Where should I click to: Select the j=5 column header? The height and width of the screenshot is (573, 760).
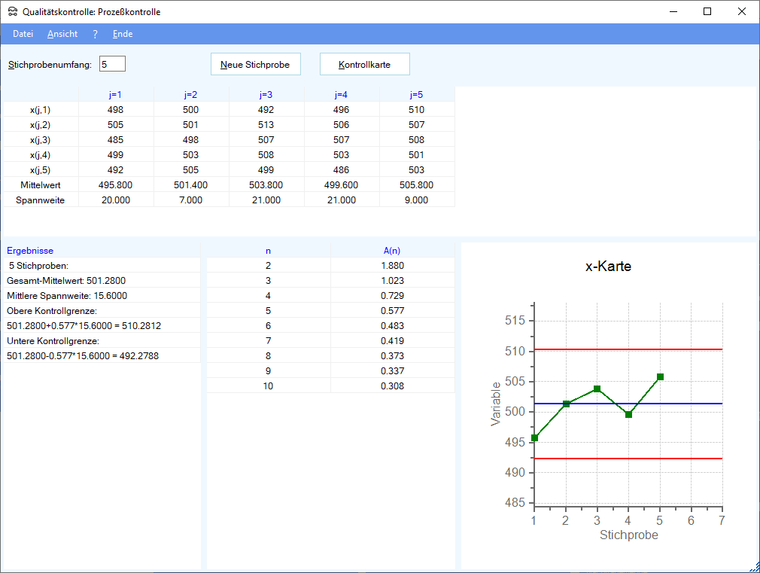417,94
